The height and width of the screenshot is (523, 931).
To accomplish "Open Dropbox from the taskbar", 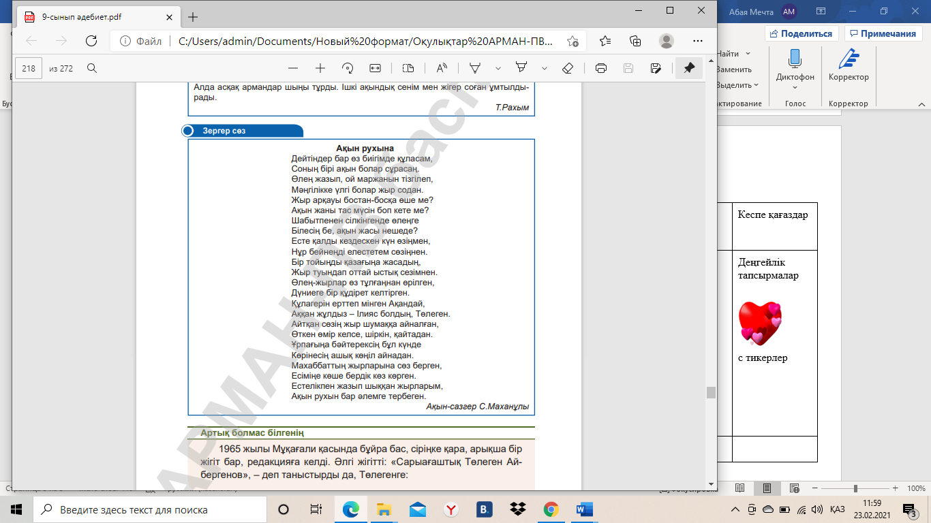I will pyautogui.click(x=518, y=509).
